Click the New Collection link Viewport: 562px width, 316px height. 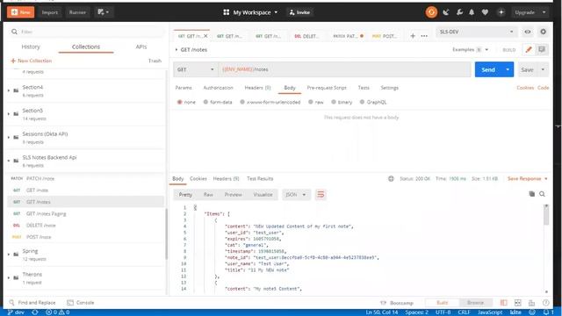click(32, 61)
